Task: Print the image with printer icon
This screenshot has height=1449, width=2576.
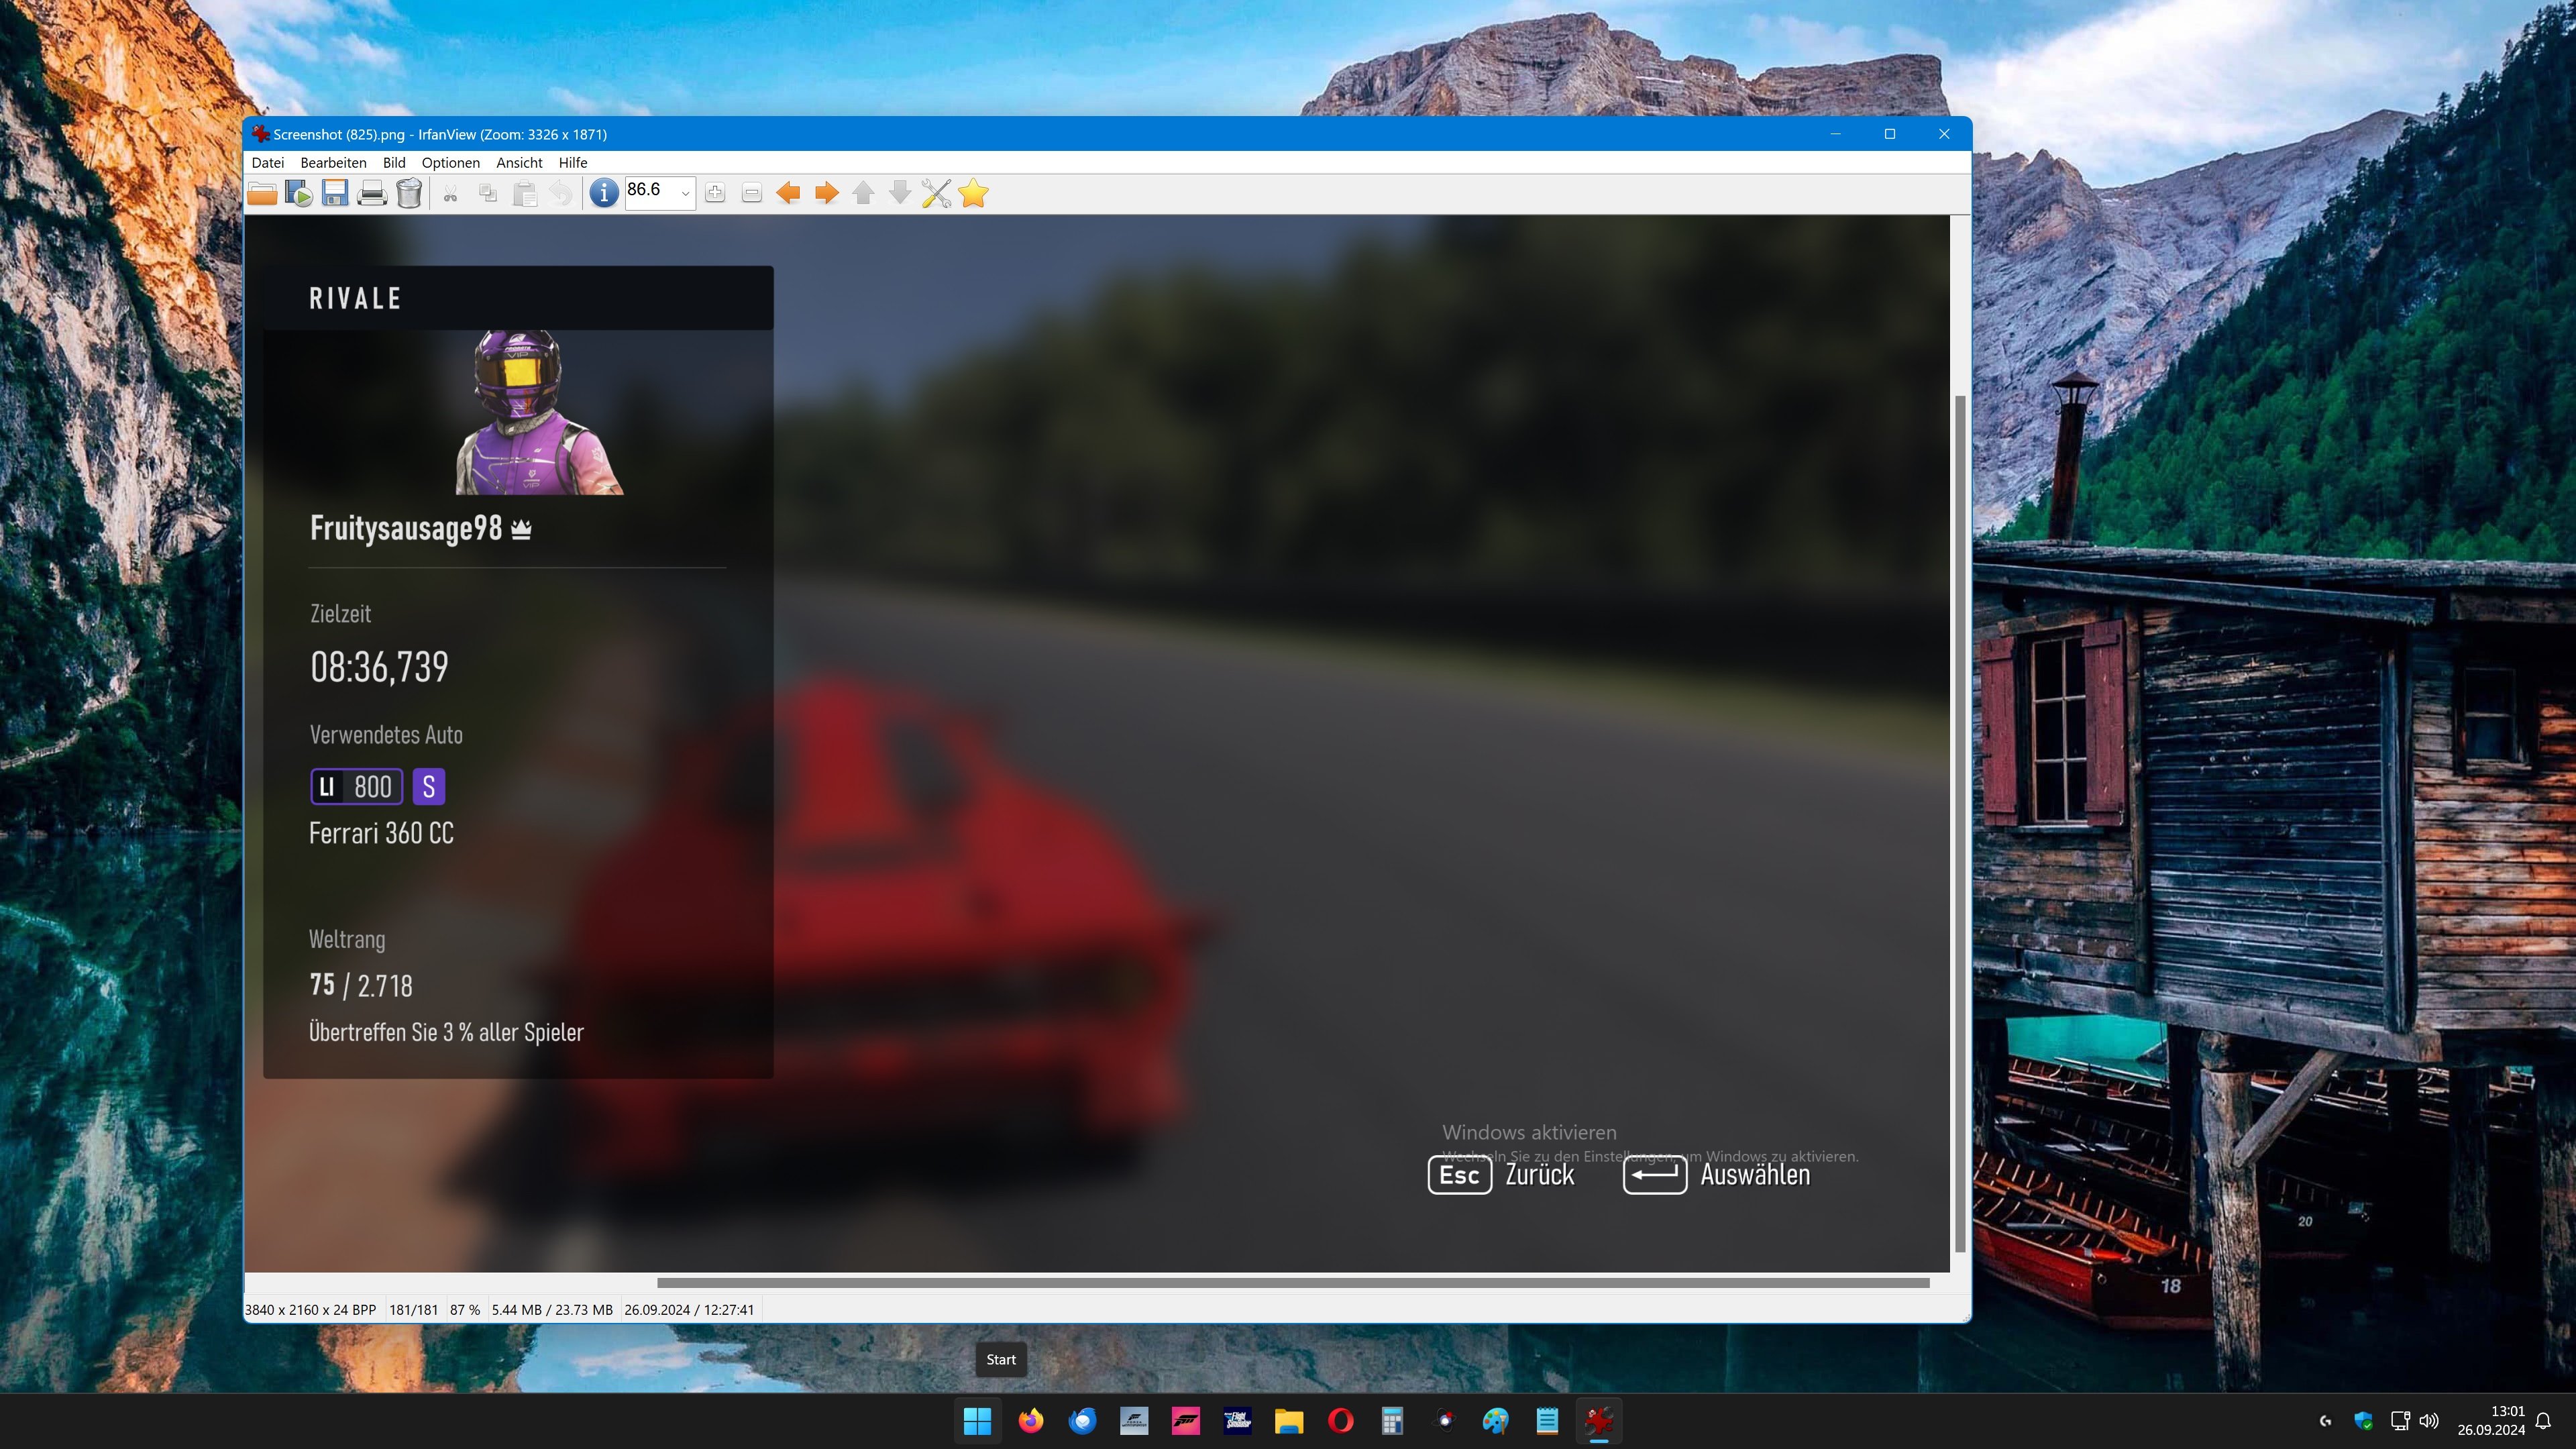Action: coord(372,193)
